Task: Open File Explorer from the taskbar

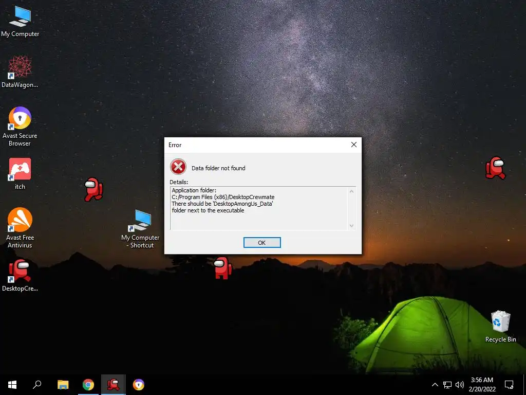Action: (63, 385)
